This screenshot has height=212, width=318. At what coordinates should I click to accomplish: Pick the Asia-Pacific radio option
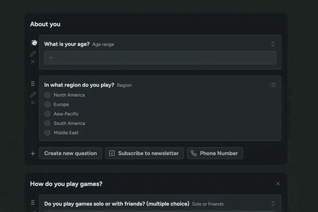click(x=48, y=114)
